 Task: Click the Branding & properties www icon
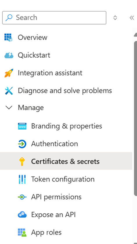tap(22, 126)
